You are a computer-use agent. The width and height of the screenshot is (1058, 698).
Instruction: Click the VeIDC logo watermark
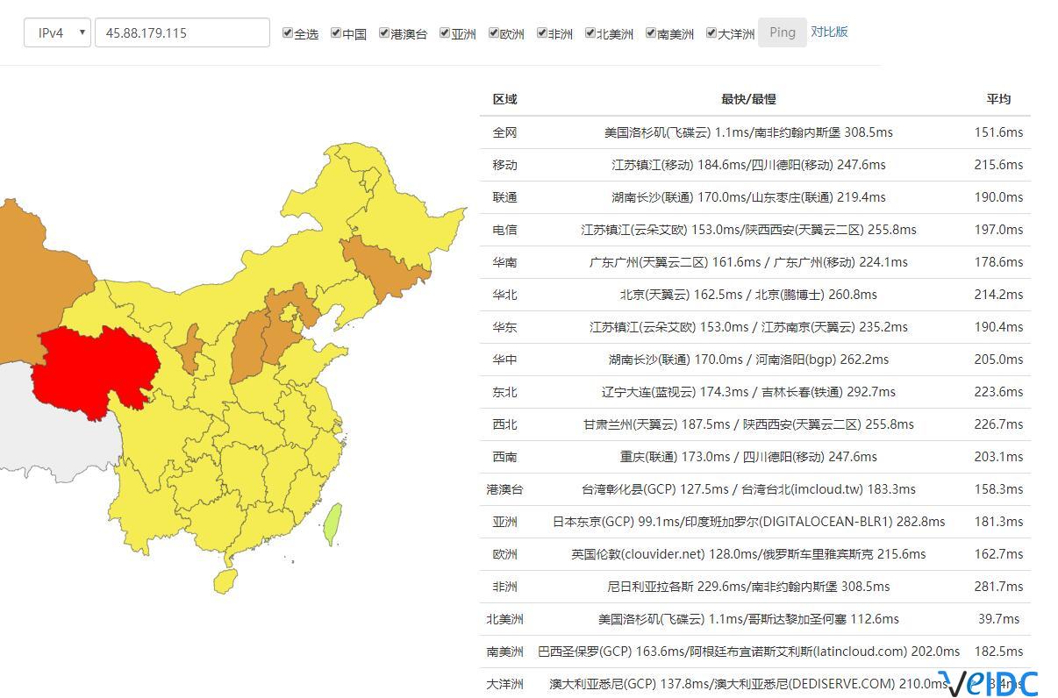pyautogui.click(x=987, y=683)
